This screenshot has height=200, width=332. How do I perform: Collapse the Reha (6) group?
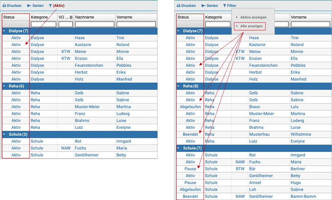click(x=5, y=86)
